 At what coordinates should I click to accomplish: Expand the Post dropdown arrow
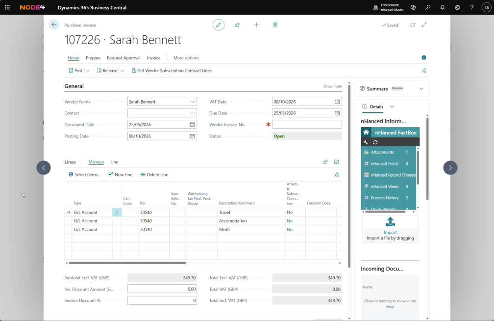[88, 71]
